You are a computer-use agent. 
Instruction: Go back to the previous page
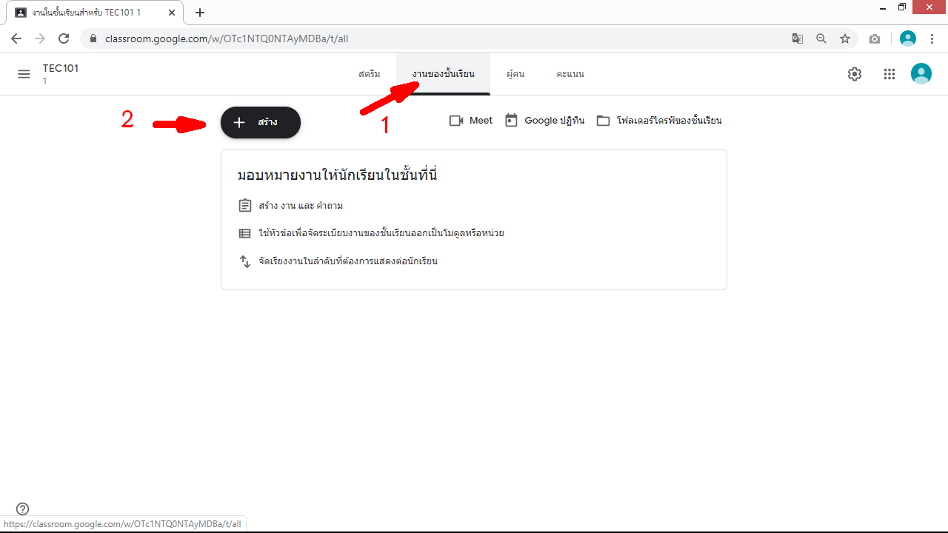[16, 38]
